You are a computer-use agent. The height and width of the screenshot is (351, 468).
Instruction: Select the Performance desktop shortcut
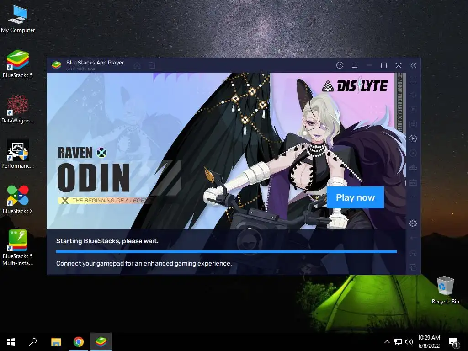tap(18, 154)
